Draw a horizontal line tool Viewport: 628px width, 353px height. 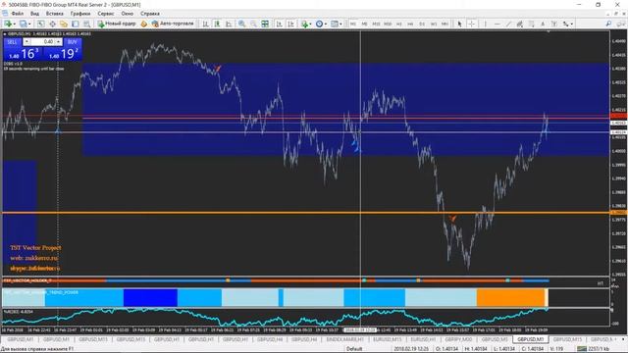pos(497,24)
